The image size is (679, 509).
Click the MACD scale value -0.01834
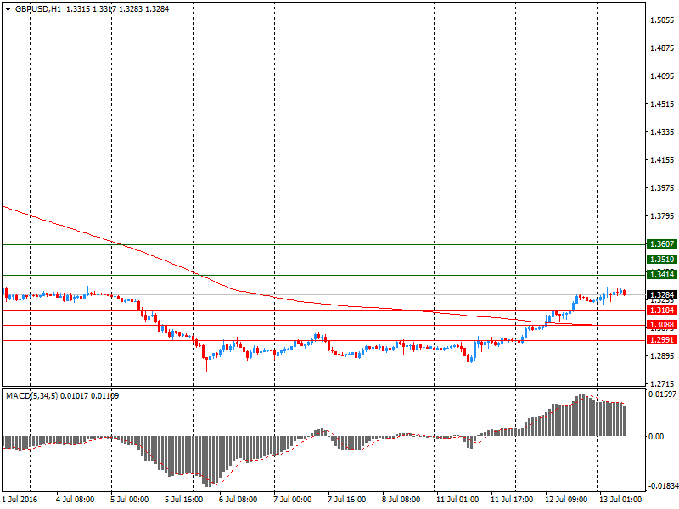point(662,486)
